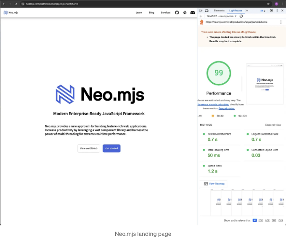Image resolution: width=286 pixels, height=238 pixels.
Task: Open the Lighthouse report tools three-dot menu
Action: point(281,22)
